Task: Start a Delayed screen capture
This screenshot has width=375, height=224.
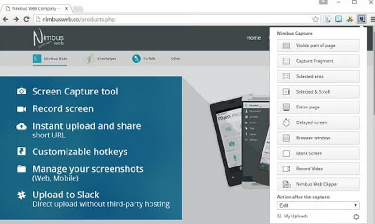Action: pyautogui.click(x=318, y=123)
